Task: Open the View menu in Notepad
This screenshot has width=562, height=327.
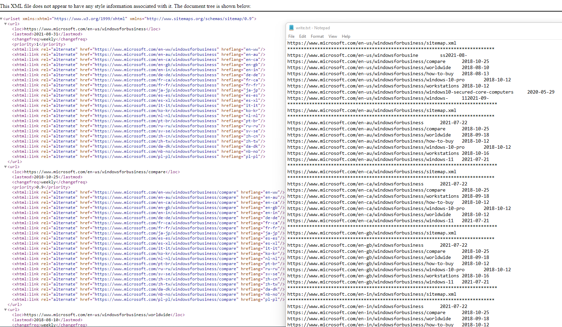Action: tap(333, 36)
